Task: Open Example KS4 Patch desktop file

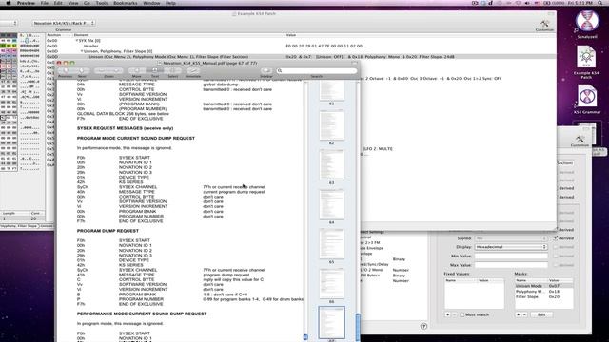Action: (586, 57)
